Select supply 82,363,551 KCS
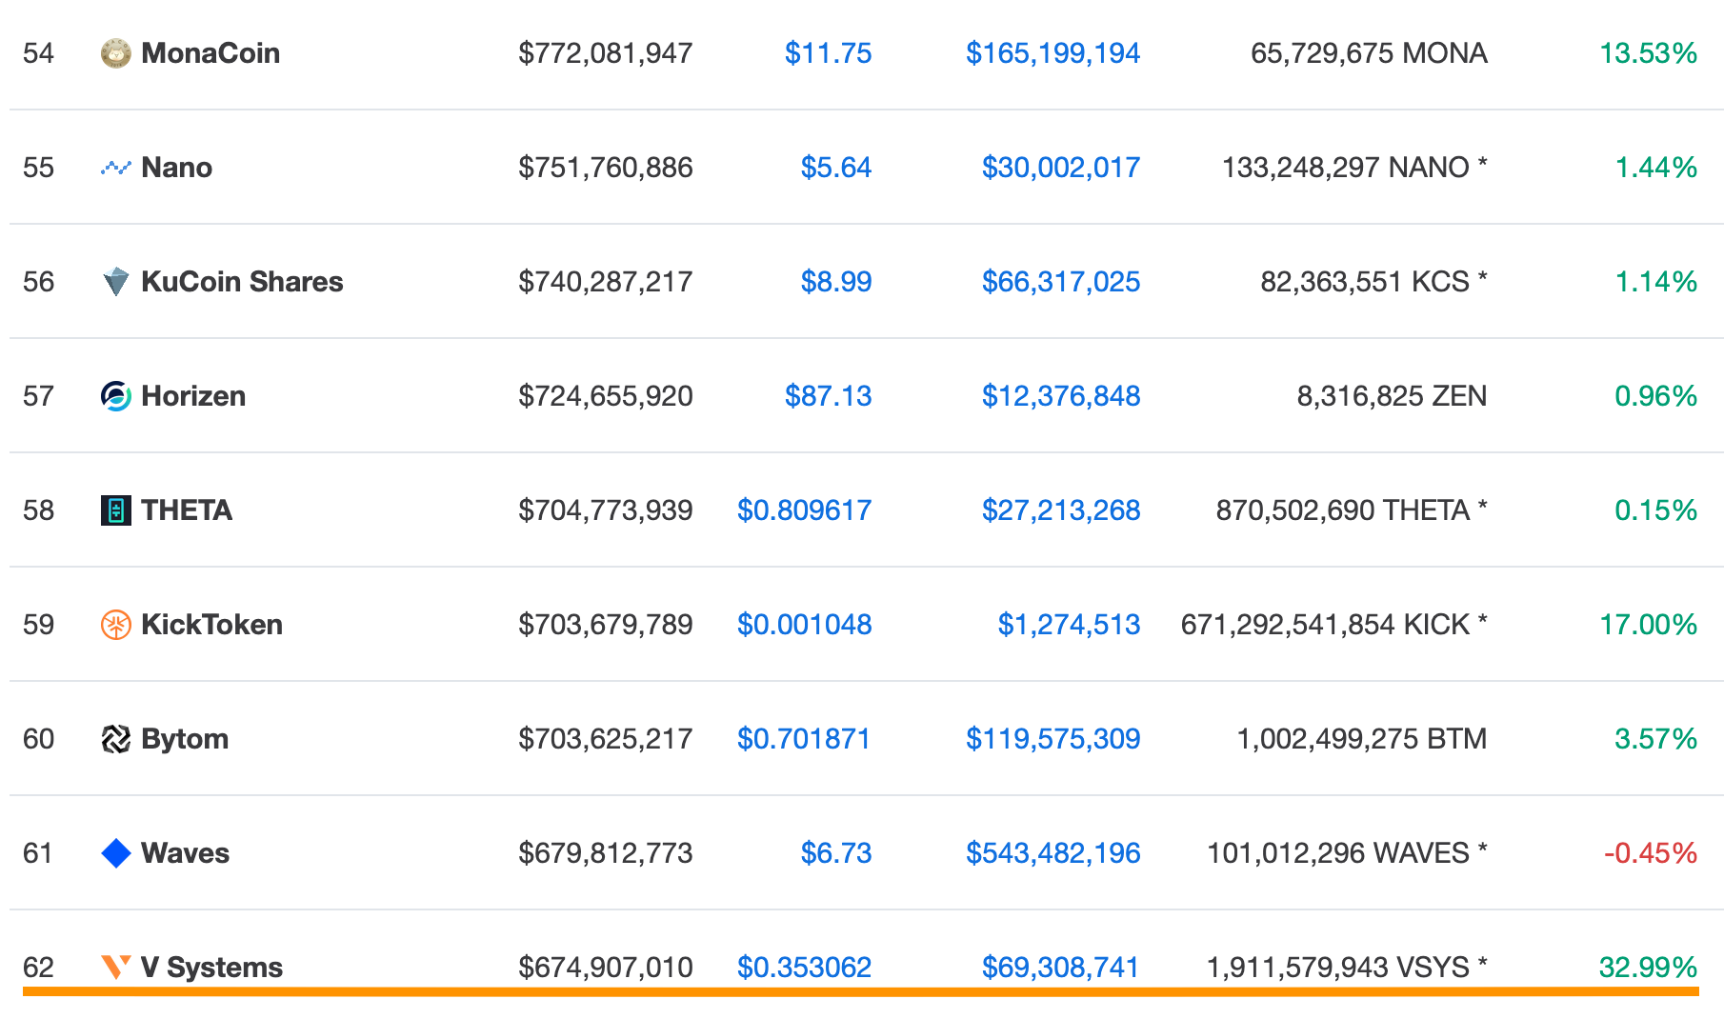Image resolution: width=1724 pixels, height=1019 pixels. click(x=1365, y=282)
